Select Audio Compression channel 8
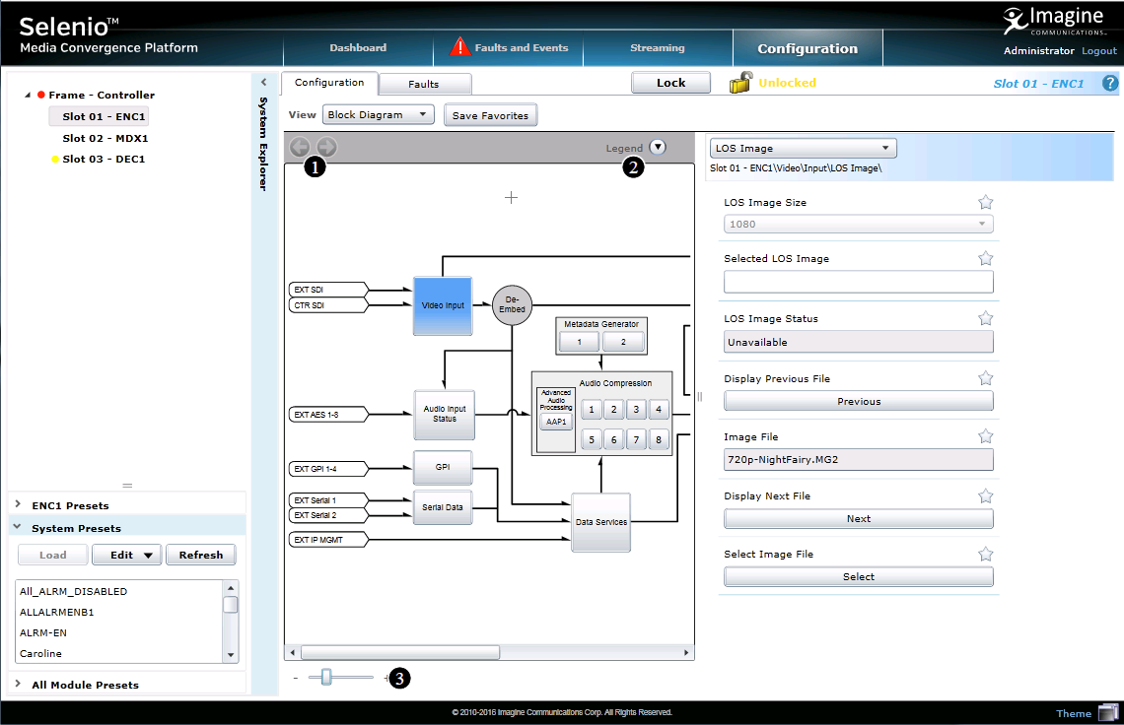The width and height of the screenshot is (1124, 725). click(x=658, y=440)
